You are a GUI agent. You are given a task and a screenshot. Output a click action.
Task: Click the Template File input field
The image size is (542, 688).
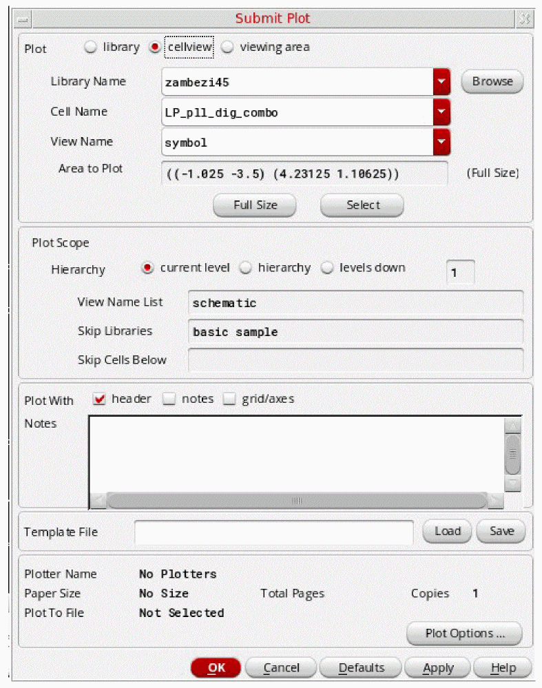274,532
